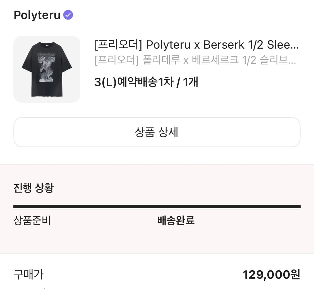Open the Polyteru brand name

tap(37, 15)
